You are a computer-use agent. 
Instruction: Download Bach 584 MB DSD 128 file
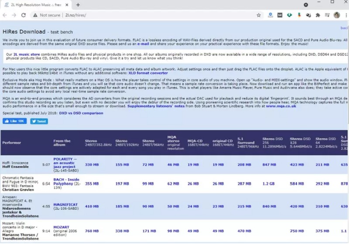coord(297,184)
